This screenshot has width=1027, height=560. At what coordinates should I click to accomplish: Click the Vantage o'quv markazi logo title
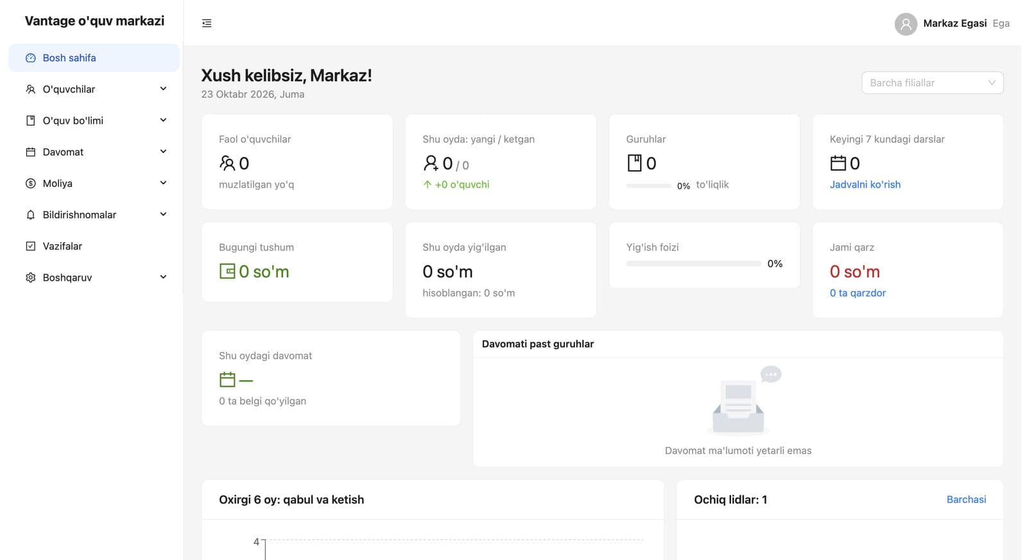pyautogui.click(x=94, y=21)
